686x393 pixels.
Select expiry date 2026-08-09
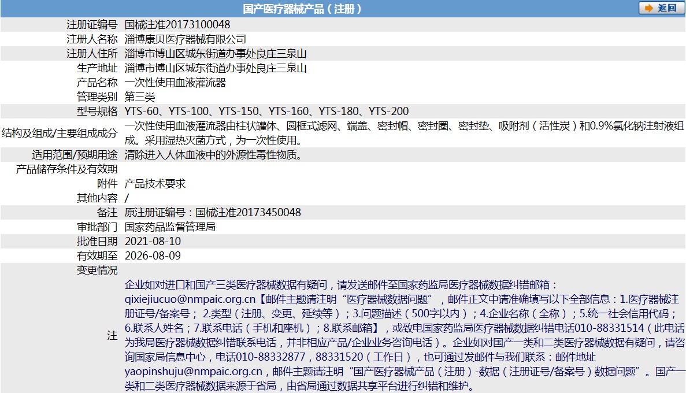point(153,255)
